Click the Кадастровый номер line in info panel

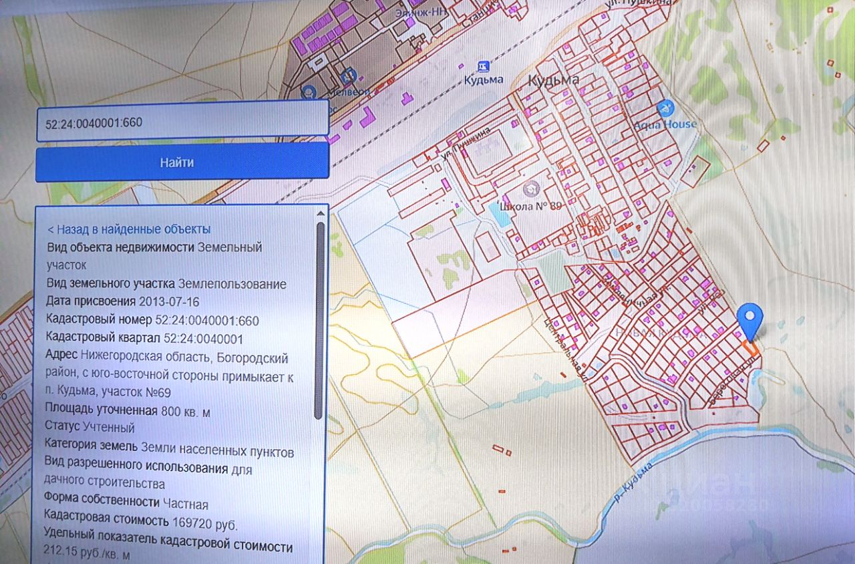pos(153,321)
